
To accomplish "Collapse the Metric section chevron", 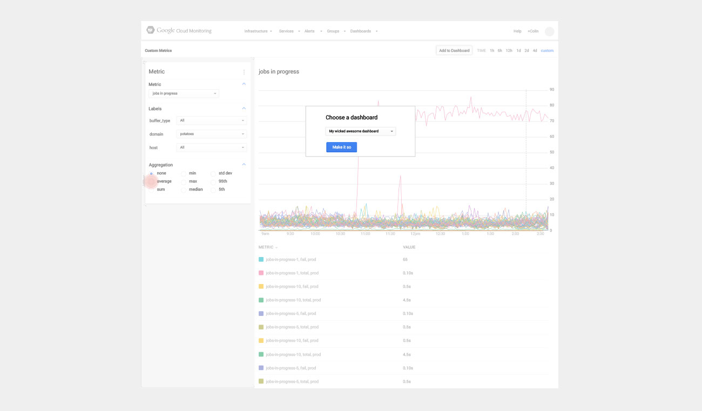I will [244, 84].
